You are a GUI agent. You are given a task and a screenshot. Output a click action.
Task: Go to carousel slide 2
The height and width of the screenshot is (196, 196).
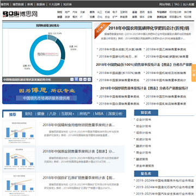pyautogui.click(x=76, y=79)
